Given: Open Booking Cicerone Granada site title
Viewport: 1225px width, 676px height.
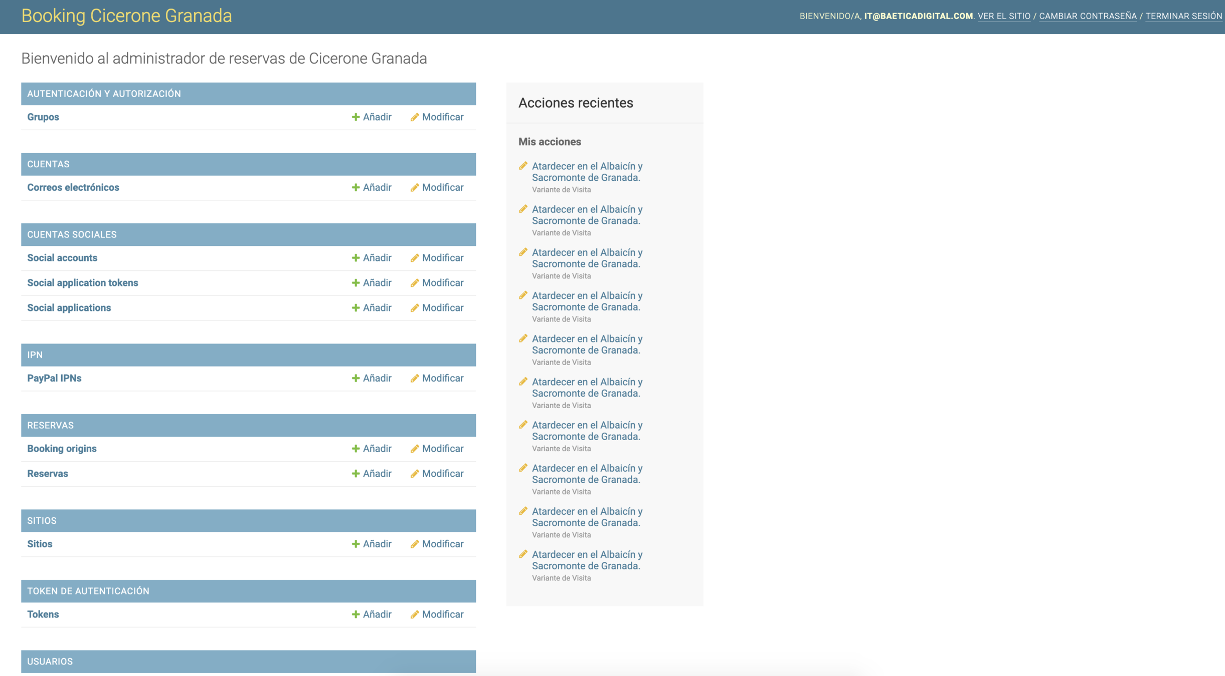Looking at the screenshot, I should [126, 16].
